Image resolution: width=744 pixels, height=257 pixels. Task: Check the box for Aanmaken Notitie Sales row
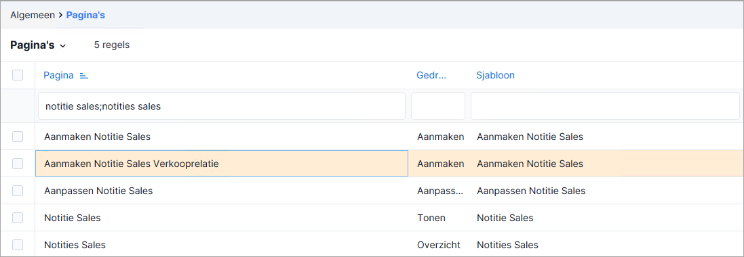tap(18, 137)
